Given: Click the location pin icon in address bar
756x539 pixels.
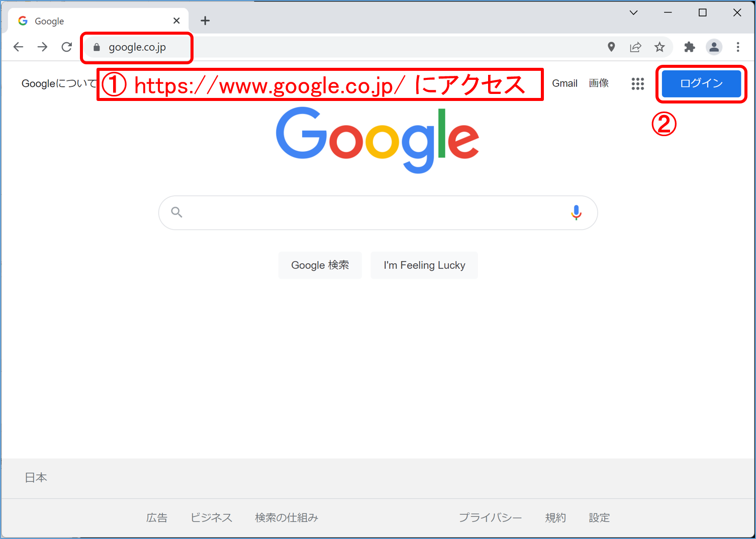Looking at the screenshot, I should (611, 47).
